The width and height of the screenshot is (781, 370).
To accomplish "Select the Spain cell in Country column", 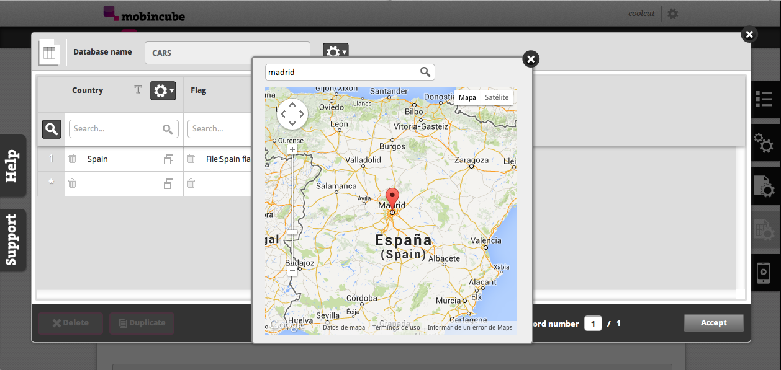I will (x=124, y=159).
